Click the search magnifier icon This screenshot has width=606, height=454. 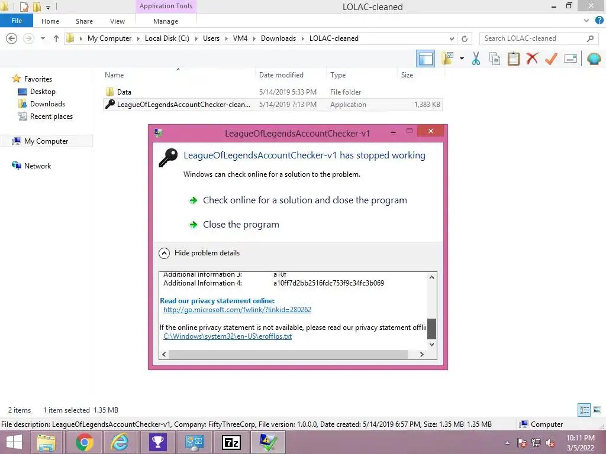click(x=590, y=38)
